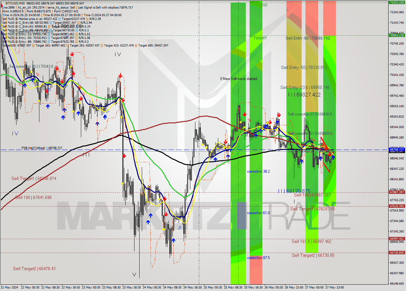
Task: Click the red 67887.397 price tag on axis
Action: click(x=396, y=192)
